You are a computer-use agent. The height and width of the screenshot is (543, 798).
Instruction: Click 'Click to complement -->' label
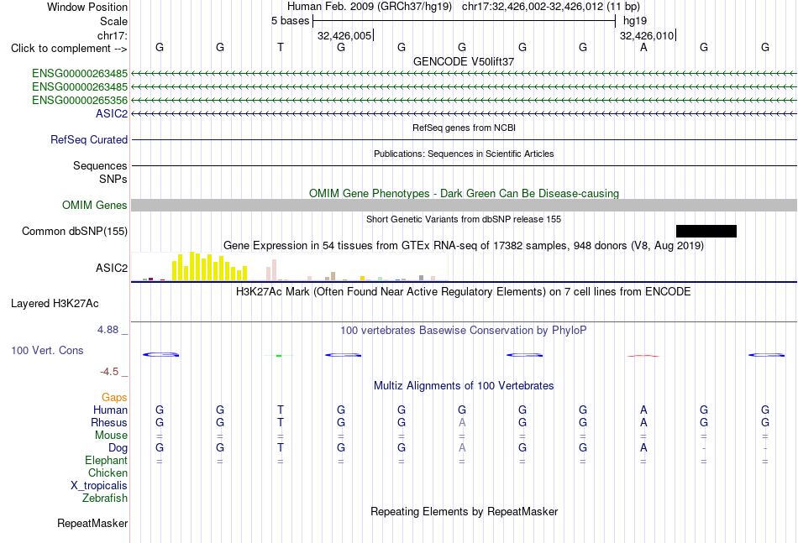coord(69,49)
